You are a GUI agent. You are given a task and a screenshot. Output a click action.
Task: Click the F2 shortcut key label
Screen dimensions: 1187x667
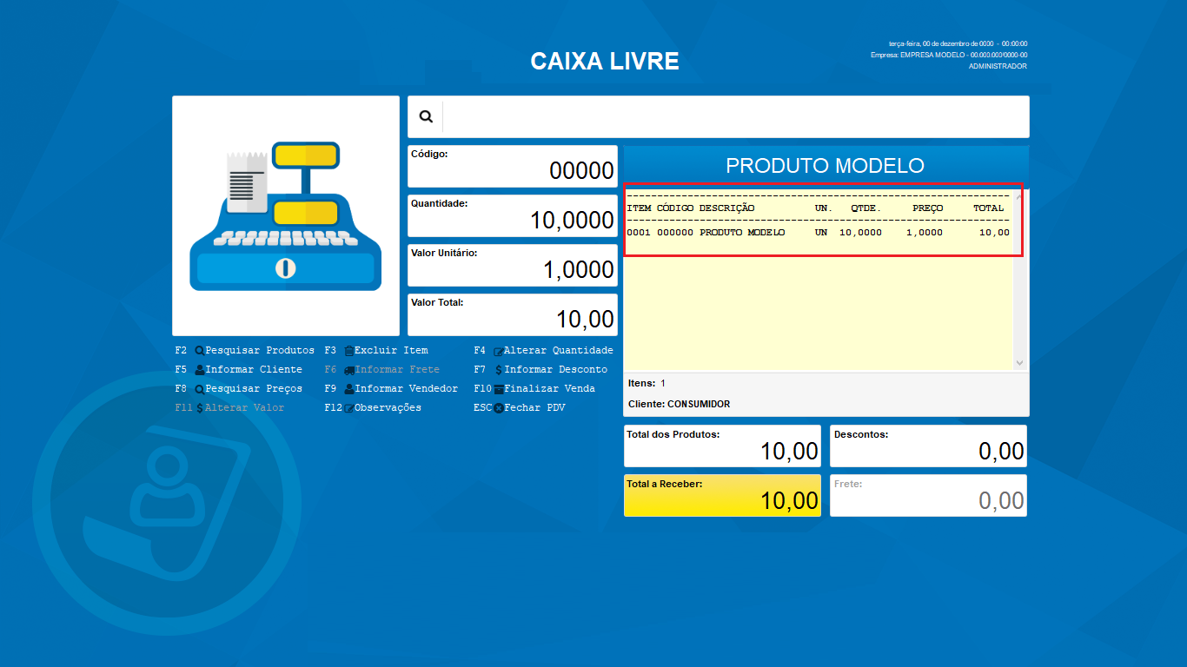click(181, 351)
